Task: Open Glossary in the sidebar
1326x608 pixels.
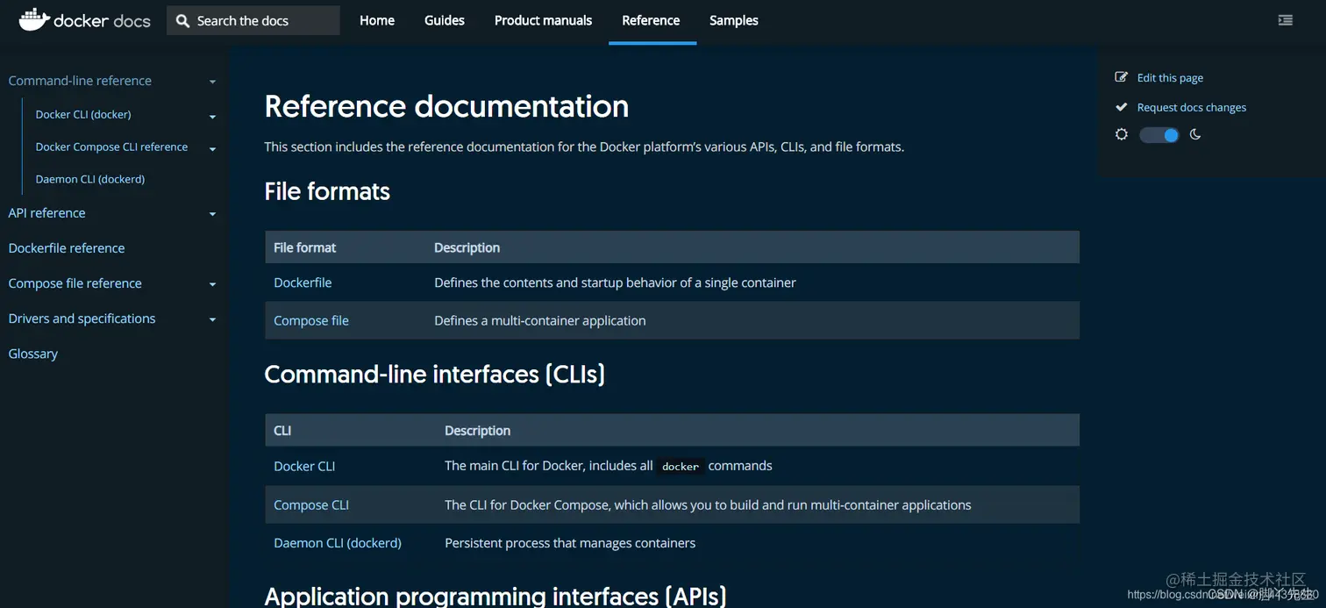Action: point(33,354)
